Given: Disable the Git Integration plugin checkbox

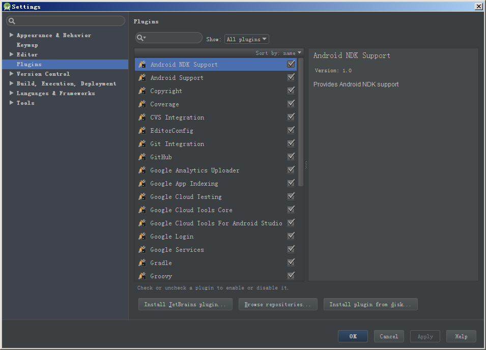Looking at the screenshot, I should tap(291, 143).
